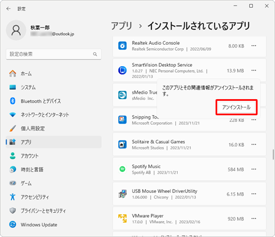Open ネットワークとインターネット settings
The image size is (275, 237).
(54, 115)
